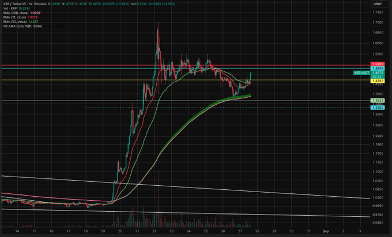This screenshot has height=237, width=392.
Task: Click the 1.7000 price scale value
Action: (378, 22)
